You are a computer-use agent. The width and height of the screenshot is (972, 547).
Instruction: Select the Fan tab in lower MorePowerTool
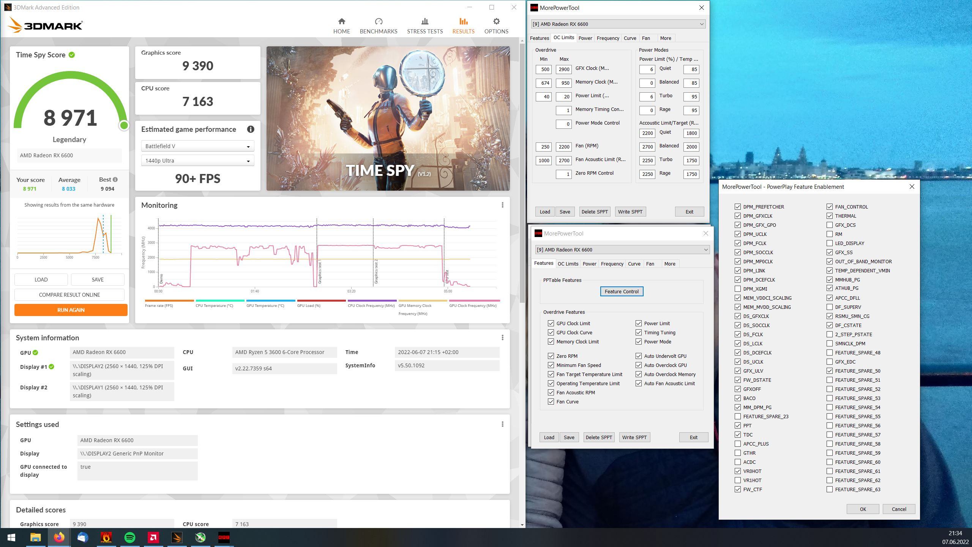click(x=650, y=264)
